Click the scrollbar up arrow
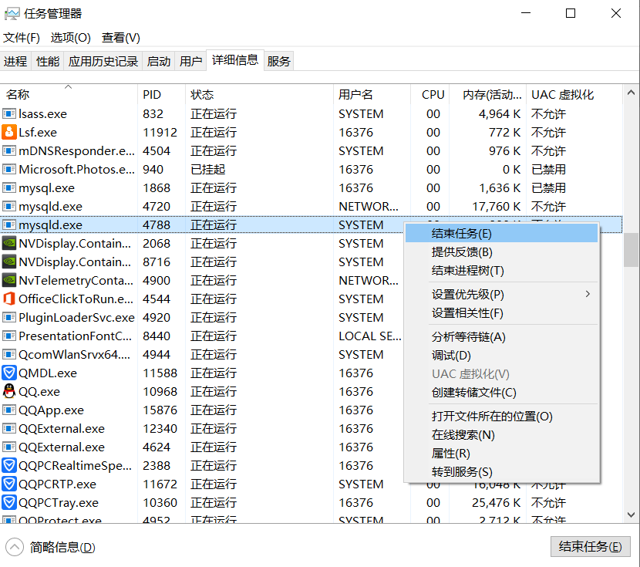Viewport: 640px width, 567px height. (x=631, y=93)
